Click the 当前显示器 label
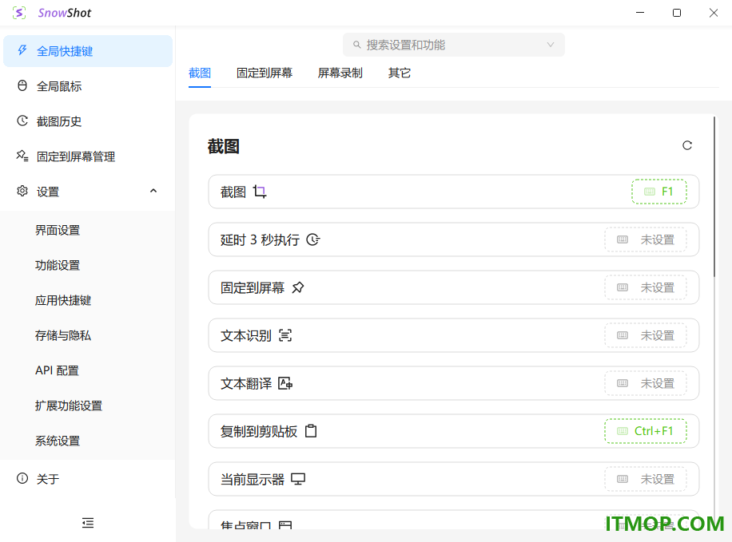Viewport: 732px width, 542px height. [252, 479]
